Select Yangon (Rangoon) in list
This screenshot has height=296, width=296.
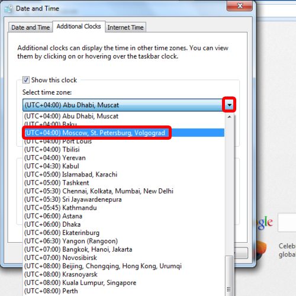pos(124,241)
